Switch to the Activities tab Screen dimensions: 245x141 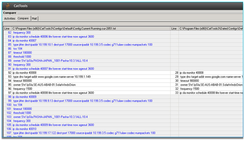click(10, 19)
